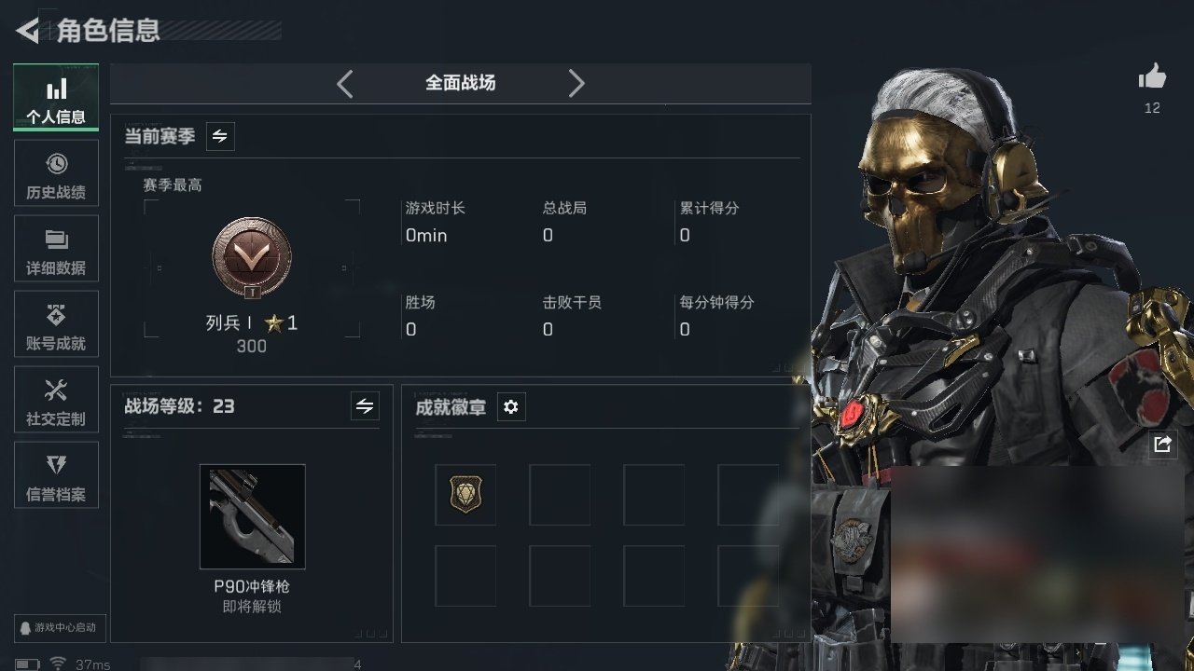Open the 成就徽章 gear settings
The height and width of the screenshot is (671, 1194).
511,407
